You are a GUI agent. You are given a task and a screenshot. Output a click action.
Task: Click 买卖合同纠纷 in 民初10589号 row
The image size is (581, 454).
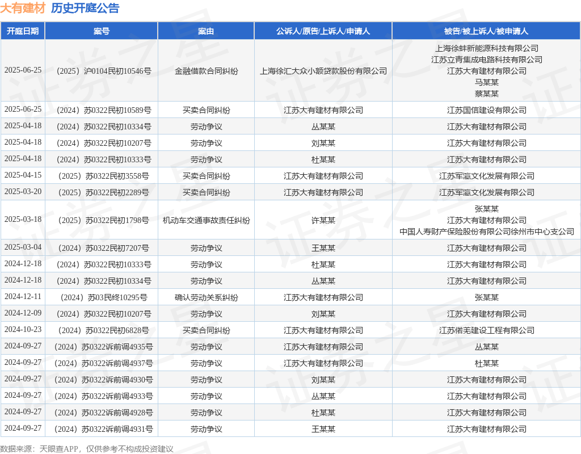[x=206, y=110]
